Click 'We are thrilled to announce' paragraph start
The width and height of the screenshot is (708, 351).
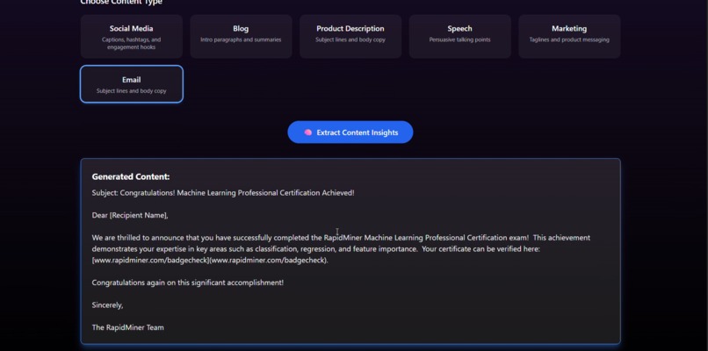[137, 238]
